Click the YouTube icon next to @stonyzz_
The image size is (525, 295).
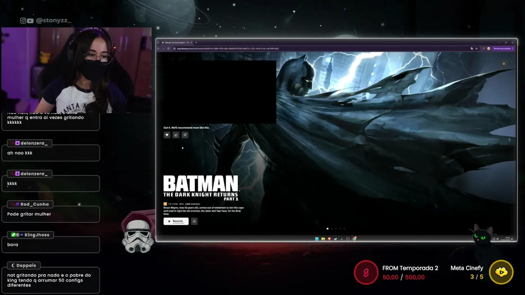pos(30,20)
